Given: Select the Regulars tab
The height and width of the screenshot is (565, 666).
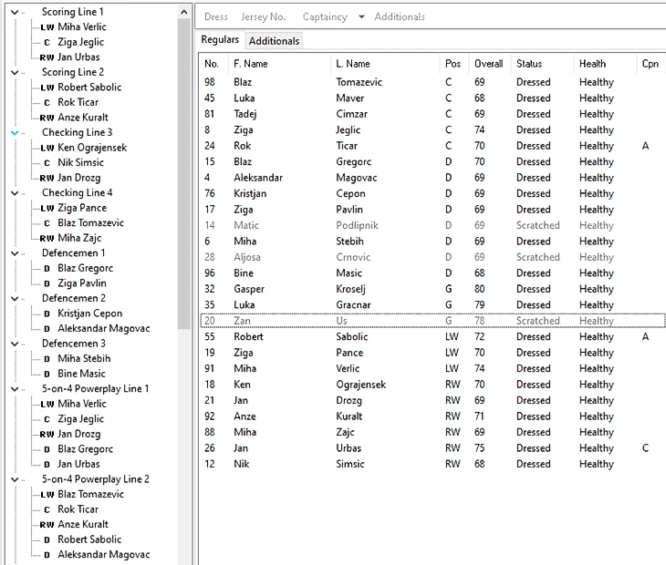Looking at the screenshot, I should pos(220,40).
